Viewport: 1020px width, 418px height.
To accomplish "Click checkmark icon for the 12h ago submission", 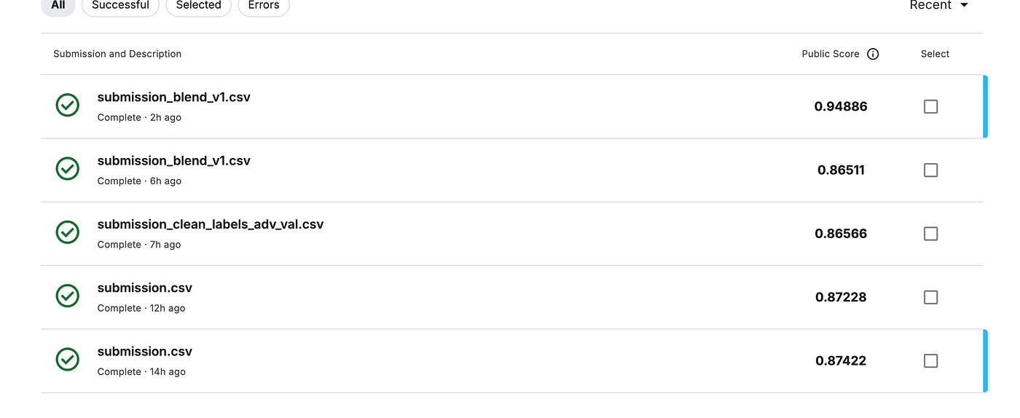I will point(68,296).
